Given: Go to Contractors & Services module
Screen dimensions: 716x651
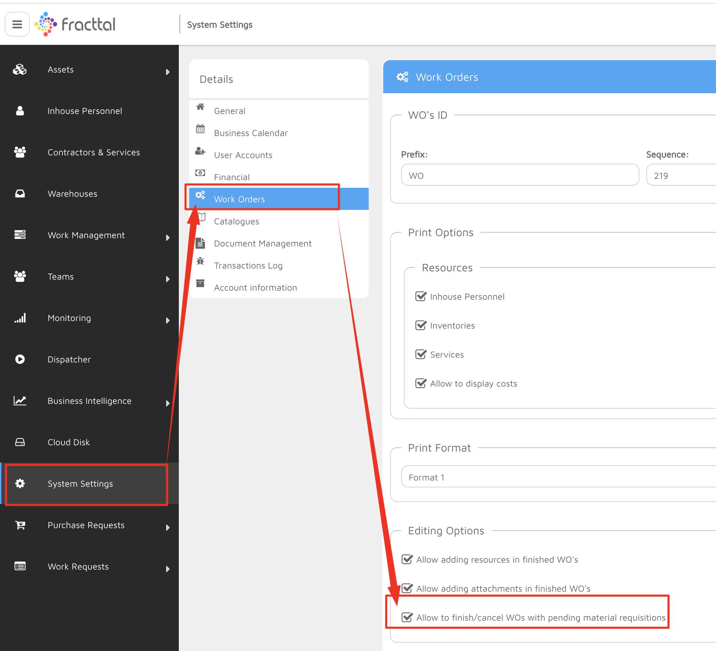Looking at the screenshot, I should (89, 152).
